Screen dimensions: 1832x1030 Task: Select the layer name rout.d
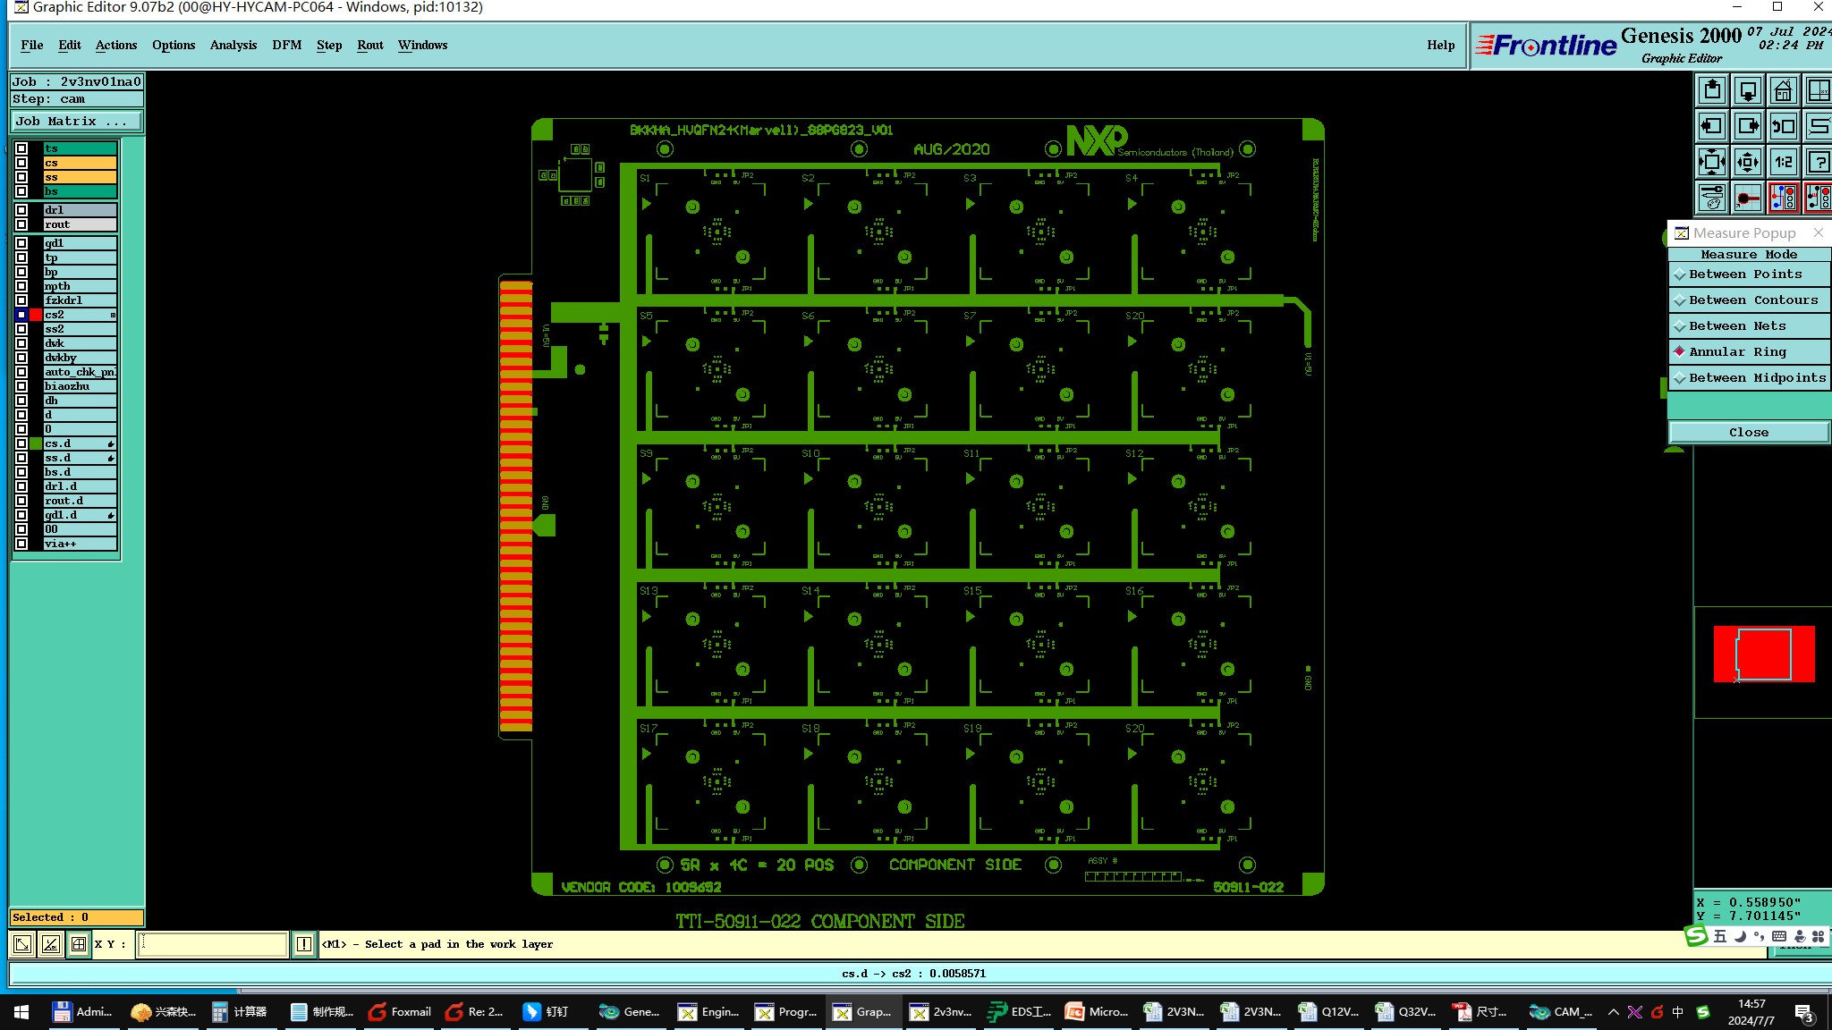point(80,501)
